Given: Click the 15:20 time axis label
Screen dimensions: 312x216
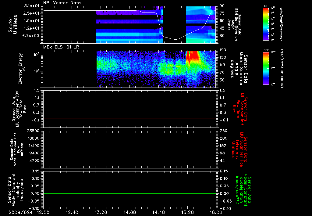Looking at the screenshot, I should [x=187, y=212].
